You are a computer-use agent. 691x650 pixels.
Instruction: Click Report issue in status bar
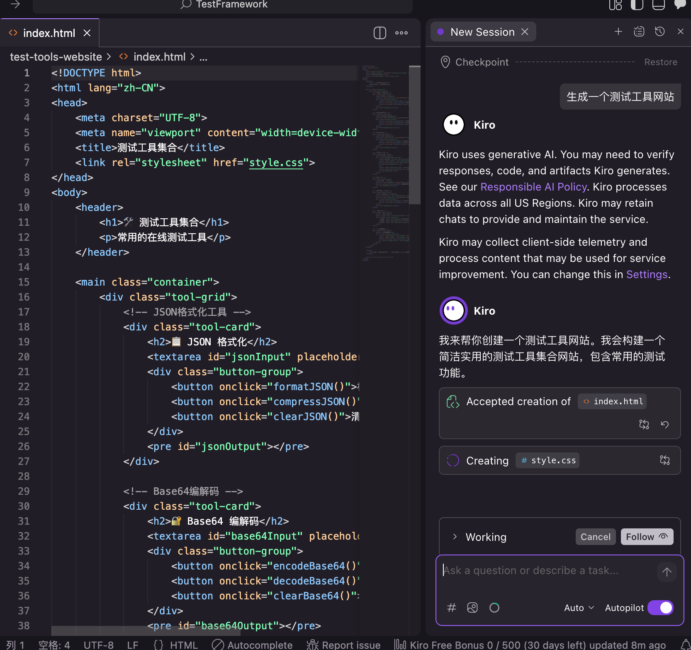pos(343,645)
